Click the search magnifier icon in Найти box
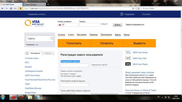 point(51,38)
